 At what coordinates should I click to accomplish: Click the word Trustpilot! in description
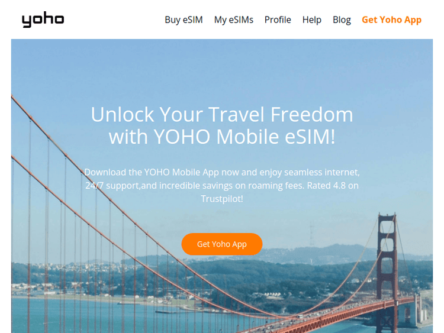pyautogui.click(x=222, y=199)
